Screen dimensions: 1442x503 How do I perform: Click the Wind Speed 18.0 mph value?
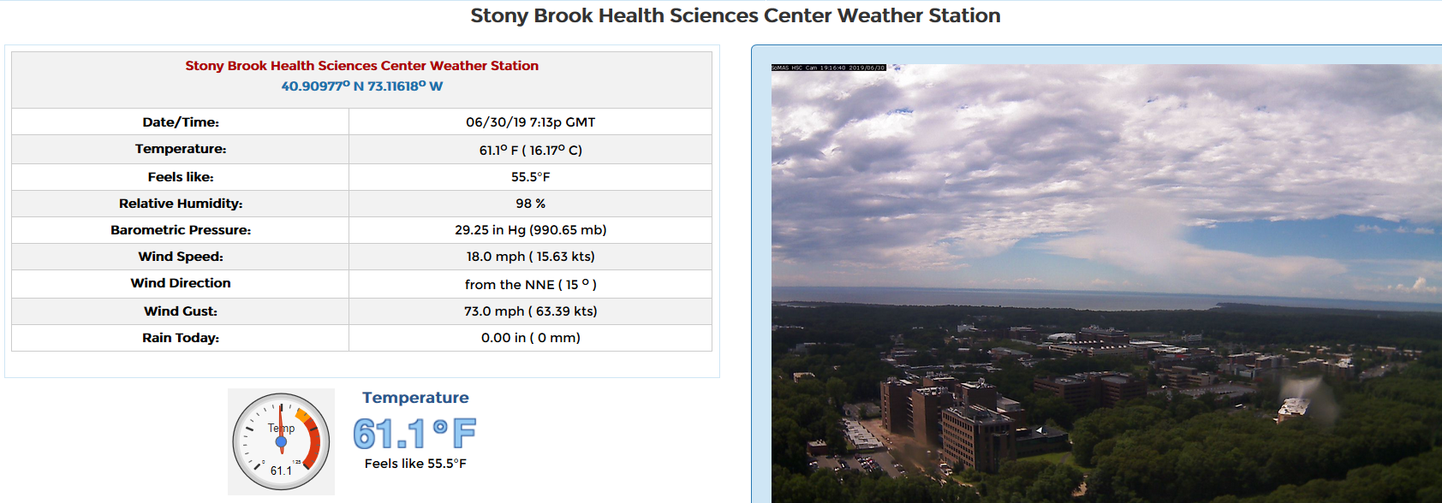point(530,257)
